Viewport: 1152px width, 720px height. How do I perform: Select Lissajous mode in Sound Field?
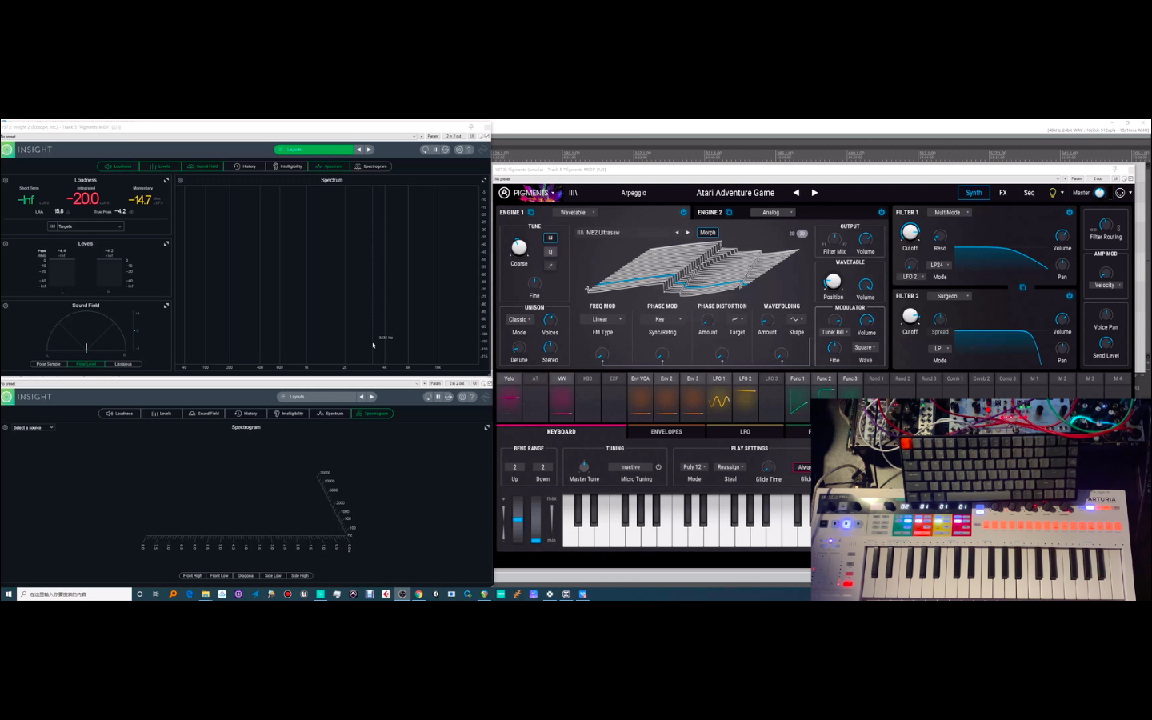tap(123, 364)
